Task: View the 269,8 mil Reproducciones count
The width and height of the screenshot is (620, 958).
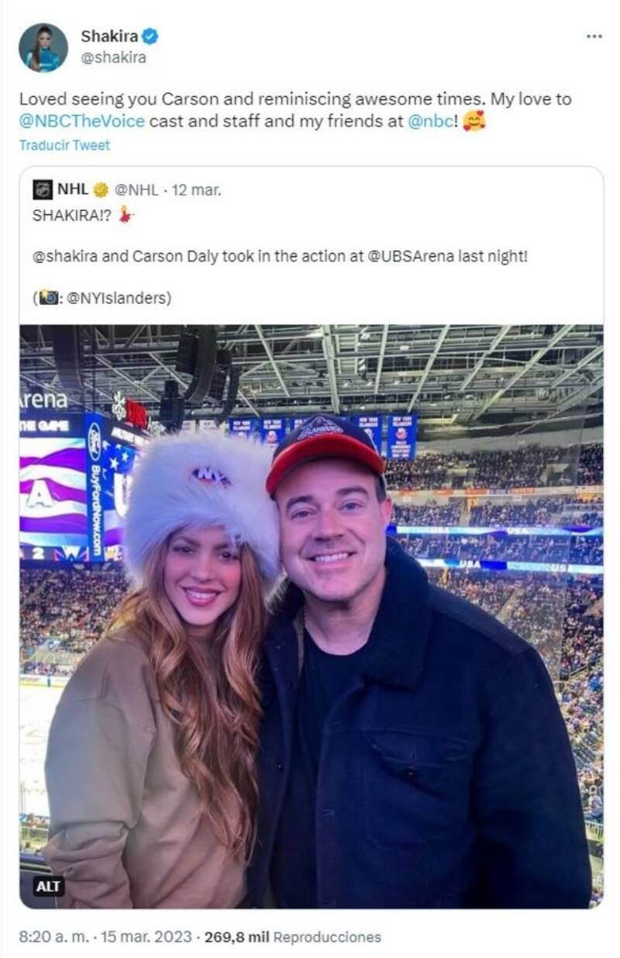Action: (292, 936)
